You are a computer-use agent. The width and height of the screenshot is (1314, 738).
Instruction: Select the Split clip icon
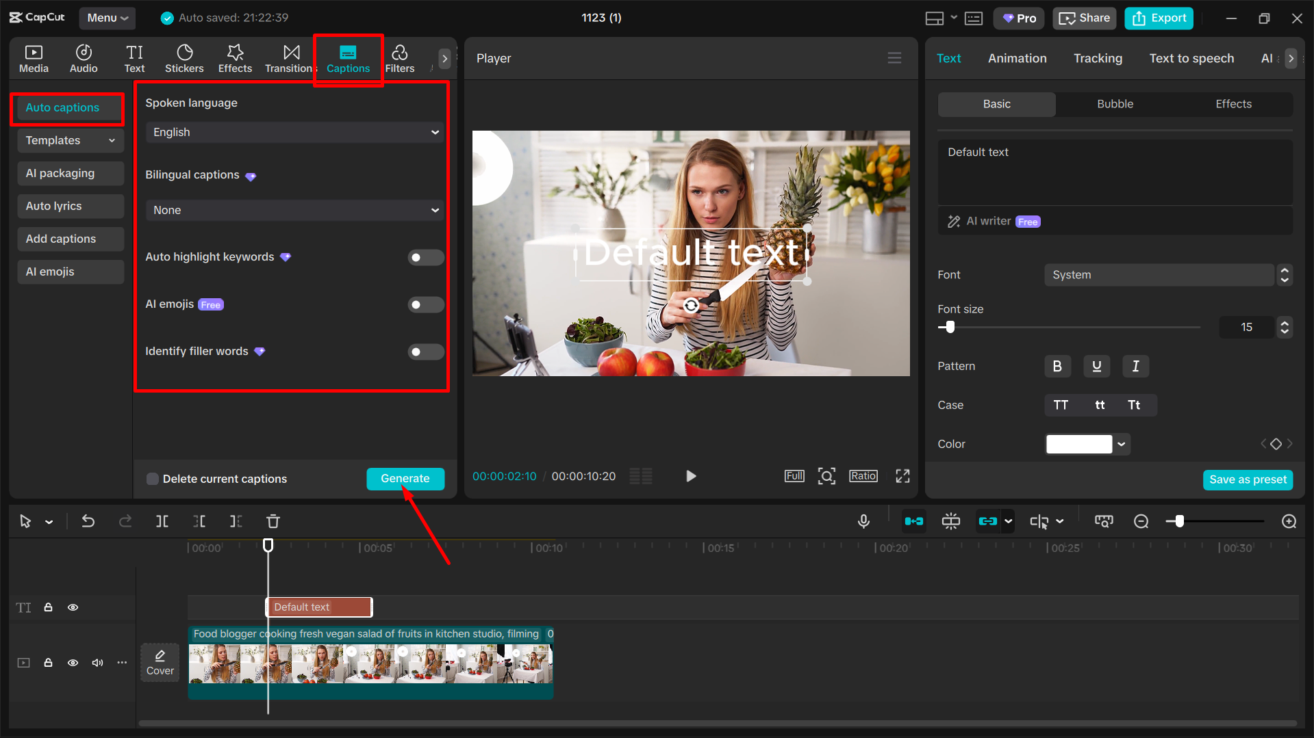(162, 520)
